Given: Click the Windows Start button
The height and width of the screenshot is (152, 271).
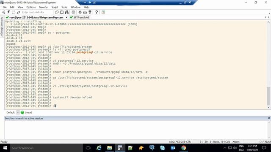Looking at the screenshot, I should coord(5,148).
